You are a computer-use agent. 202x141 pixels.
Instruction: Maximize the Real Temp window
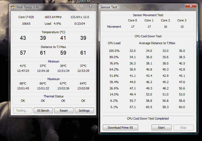click(81, 5)
